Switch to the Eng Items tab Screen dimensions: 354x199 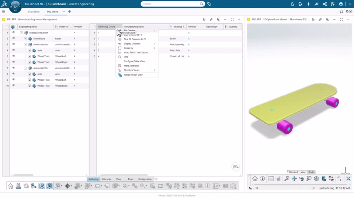[x=34, y=12]
